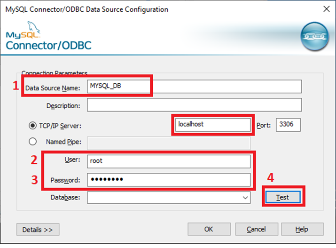
Task: Focus the Password field
Action: [169, 180]
